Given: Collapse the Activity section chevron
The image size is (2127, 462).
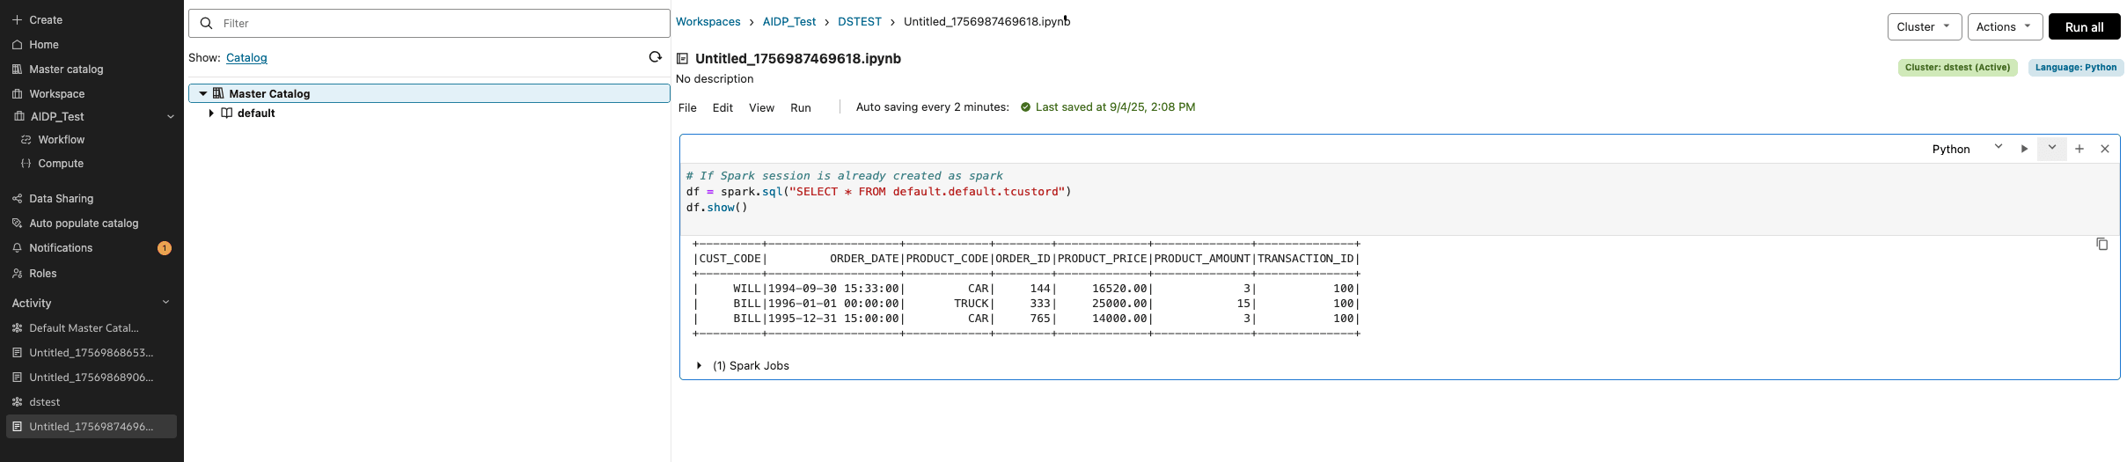Looking at the screenshot, I should coord(165,302).
